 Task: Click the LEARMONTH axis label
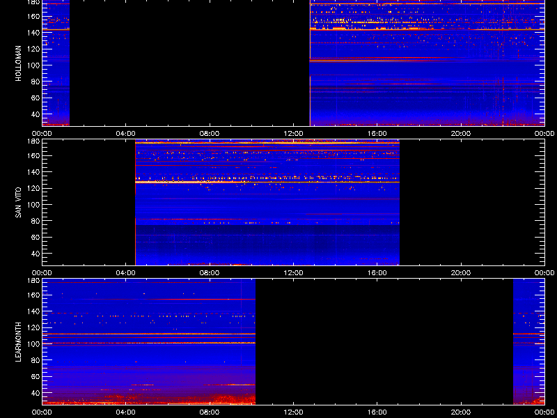[19, 342]
